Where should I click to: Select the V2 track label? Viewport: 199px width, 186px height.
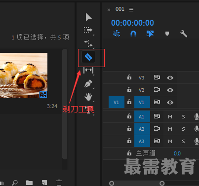point(141,90)
